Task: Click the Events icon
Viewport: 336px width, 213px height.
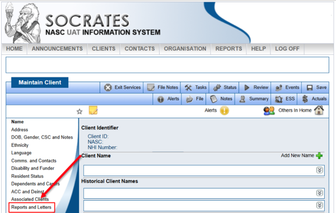Action: tap(278, 87)
